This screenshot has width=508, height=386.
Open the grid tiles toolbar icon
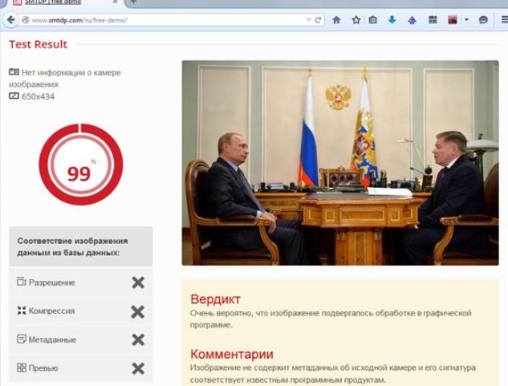(x=433, y=20)
